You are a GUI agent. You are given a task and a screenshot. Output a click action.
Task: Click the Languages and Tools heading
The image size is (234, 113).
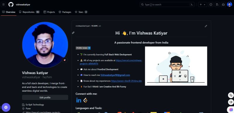click(89, 108)
